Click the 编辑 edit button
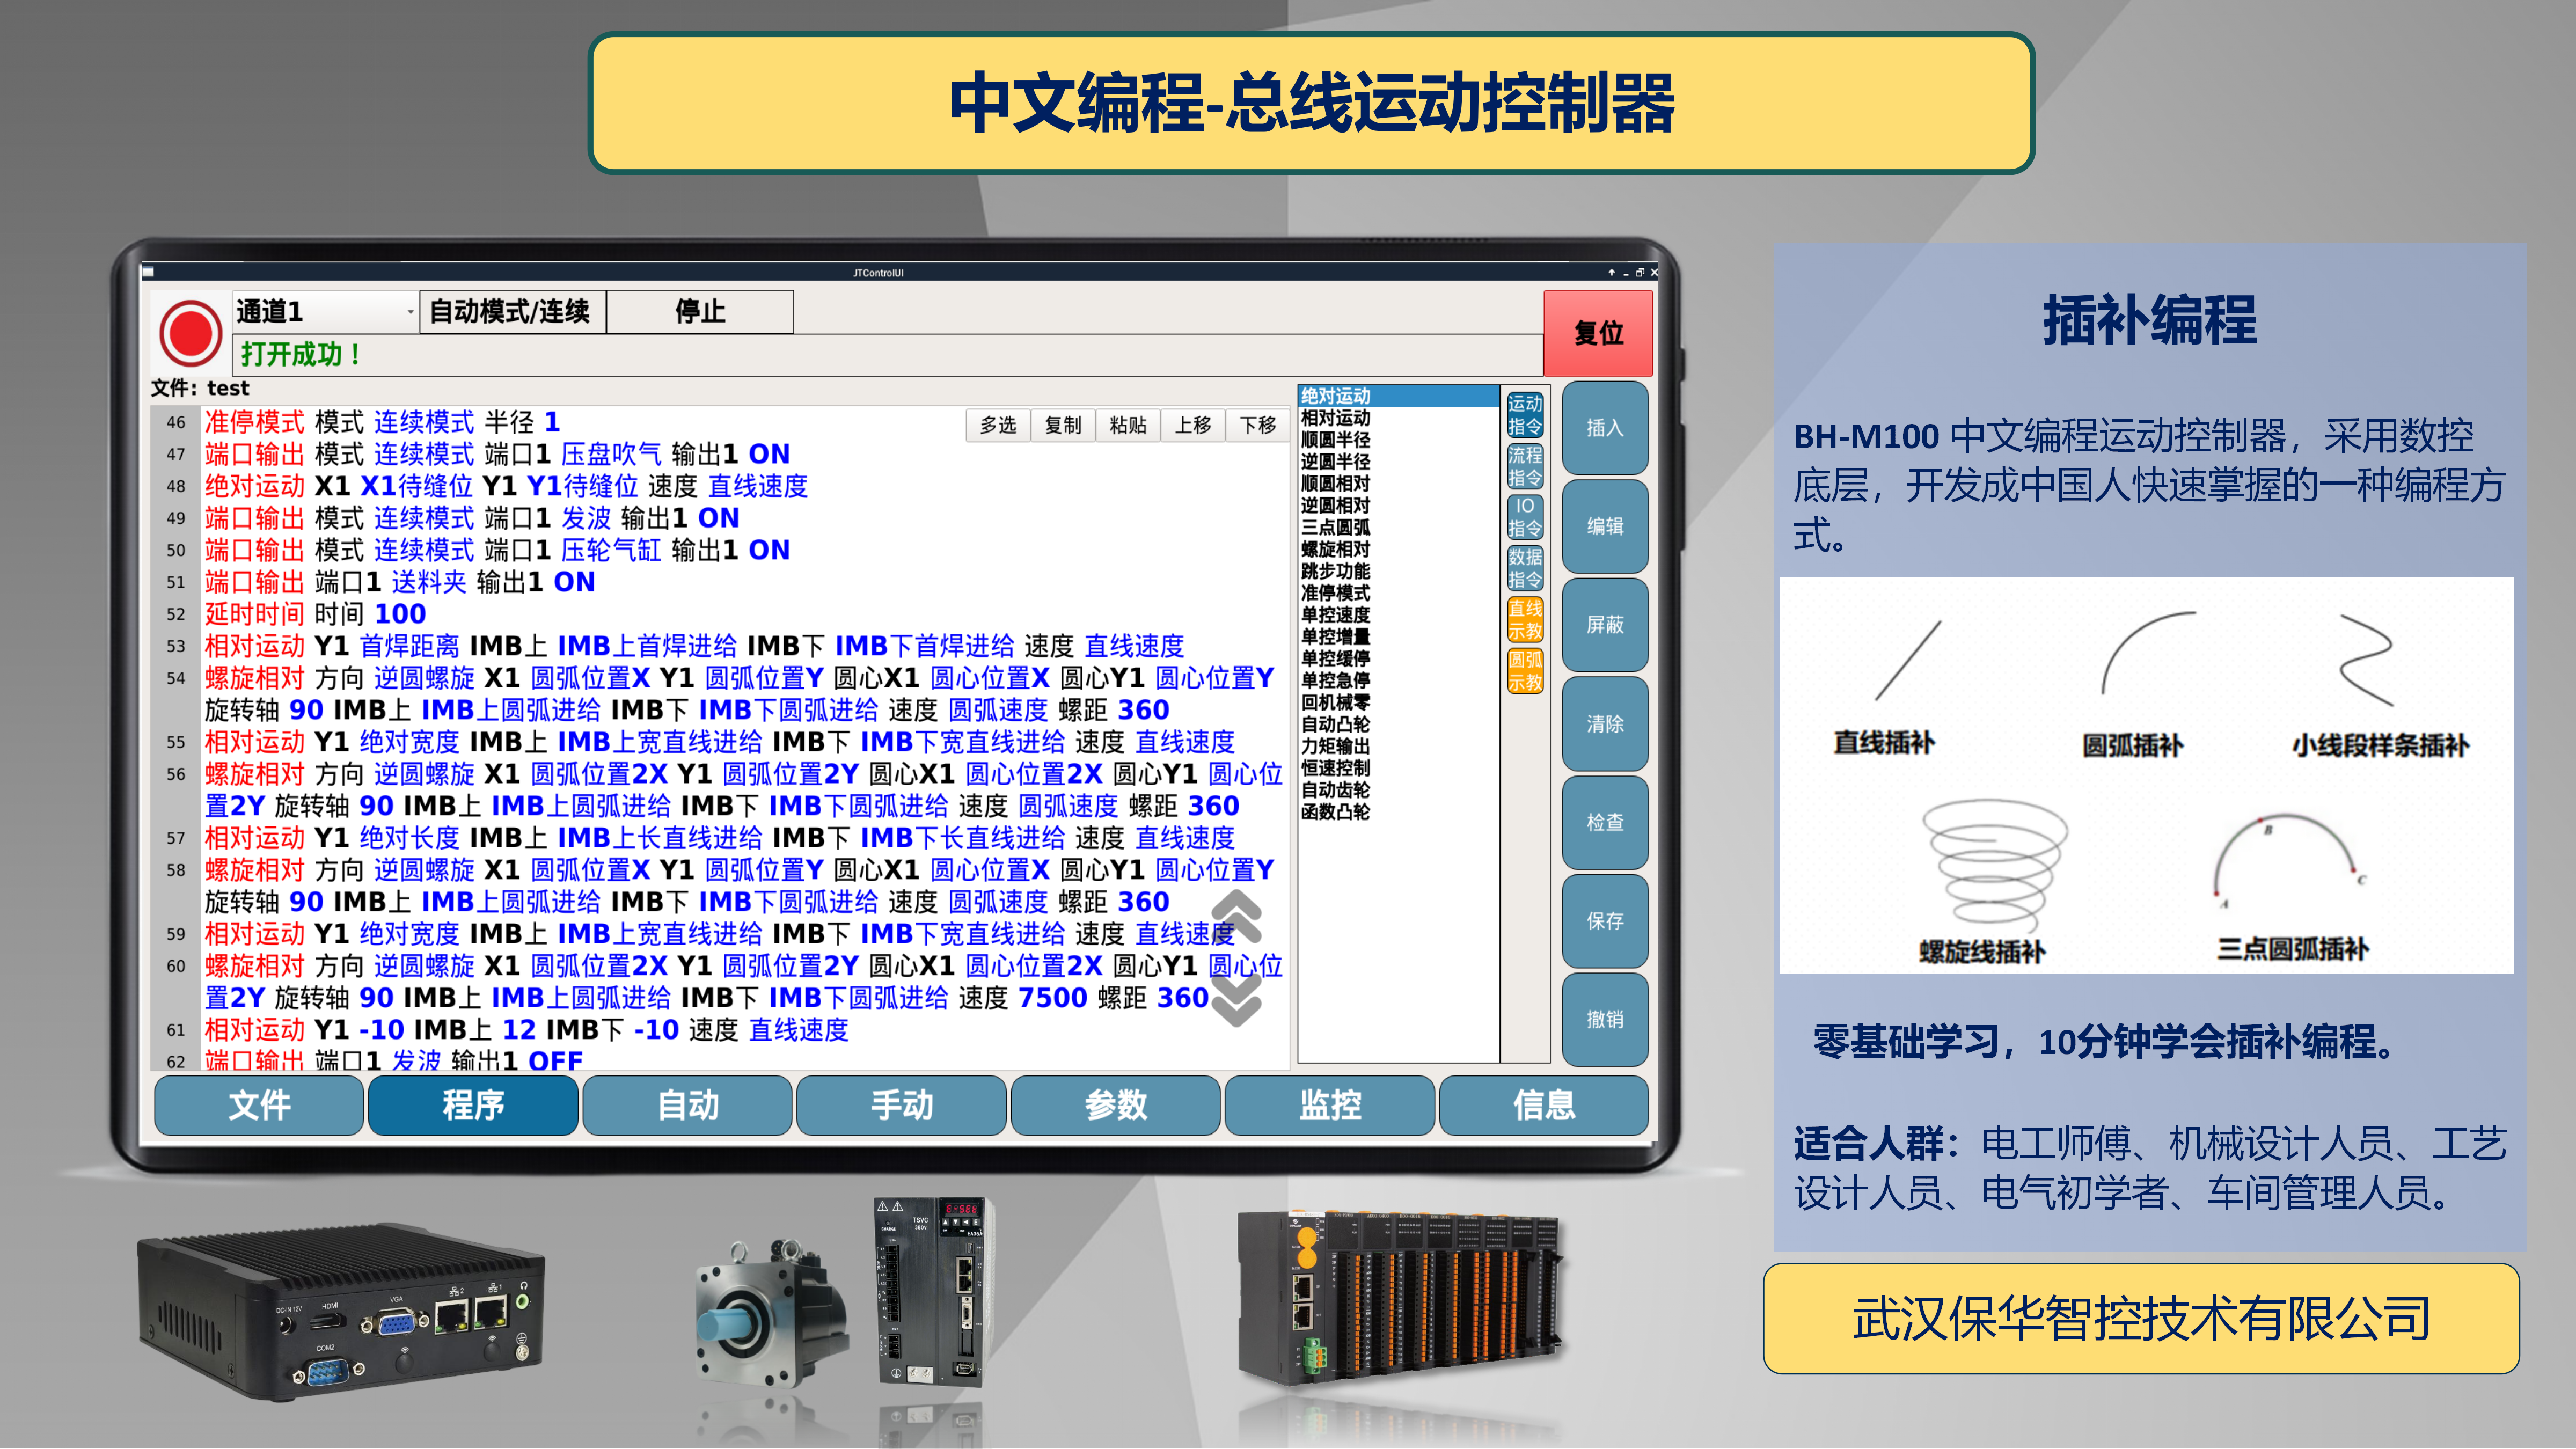This screenshot has width=2576, height=1449. pyautogui.click(x=1605, y=526)
